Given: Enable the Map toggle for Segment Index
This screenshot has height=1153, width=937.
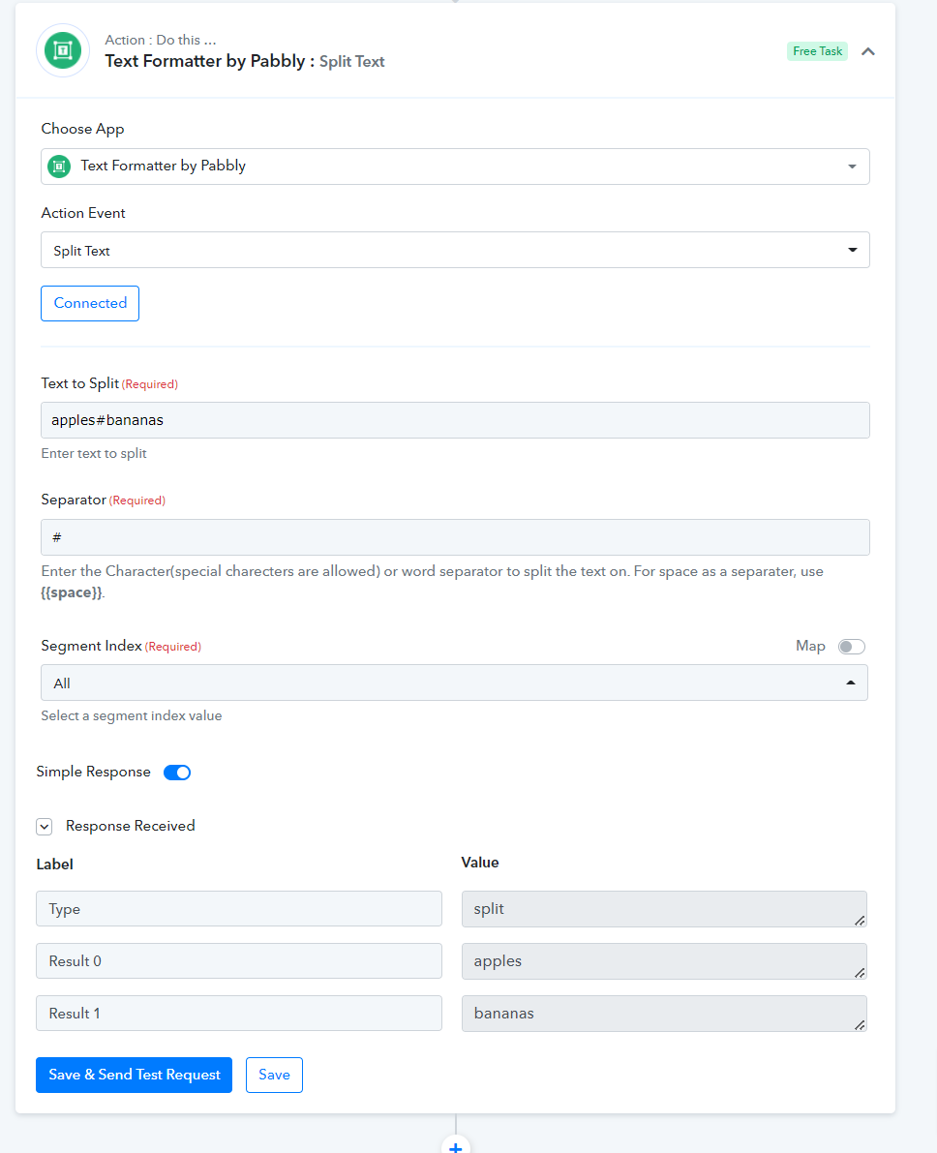Looking at the screenshot, I should [x=852, y=647].
